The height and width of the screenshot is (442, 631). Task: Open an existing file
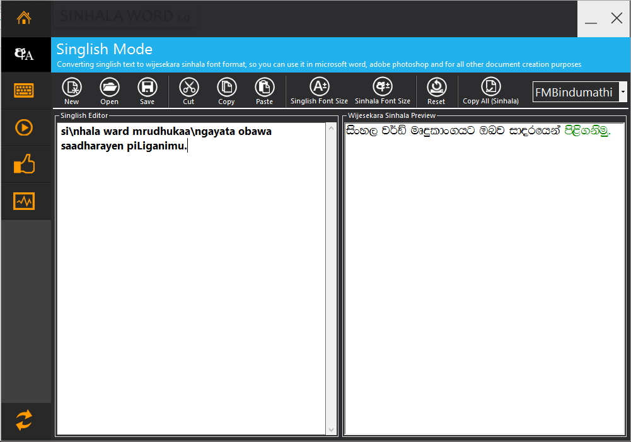click(x=110, y=91)
